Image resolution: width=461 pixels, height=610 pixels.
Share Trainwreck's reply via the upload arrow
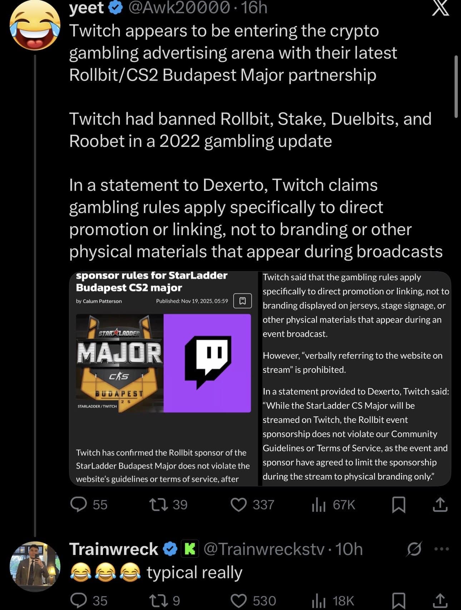tap(441, 601)
